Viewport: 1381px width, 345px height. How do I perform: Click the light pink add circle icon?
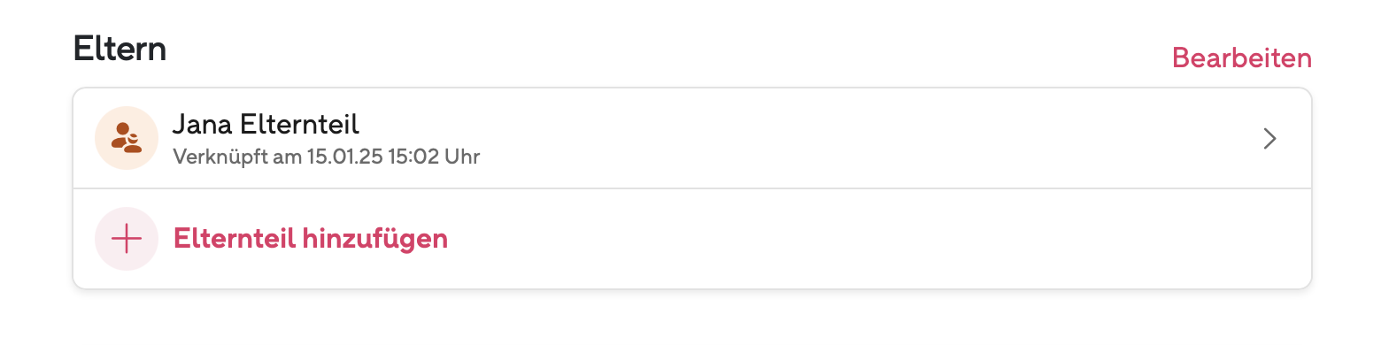pyautogui.click(x=127, y=239)
